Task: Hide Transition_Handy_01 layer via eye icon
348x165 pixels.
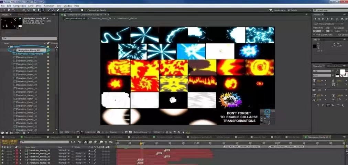Action: [x=2, y=150]
